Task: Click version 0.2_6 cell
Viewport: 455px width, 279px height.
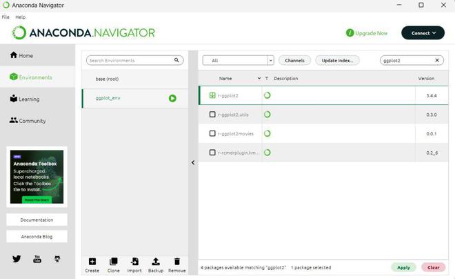Action: coord(432,153)
